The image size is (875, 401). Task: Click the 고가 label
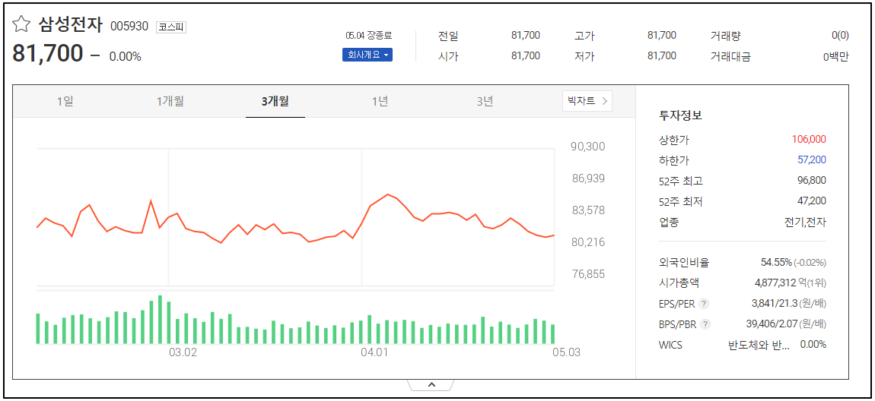click(584, 36)
